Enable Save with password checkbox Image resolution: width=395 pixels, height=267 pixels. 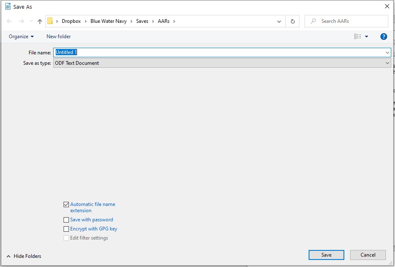pos(66,220)
